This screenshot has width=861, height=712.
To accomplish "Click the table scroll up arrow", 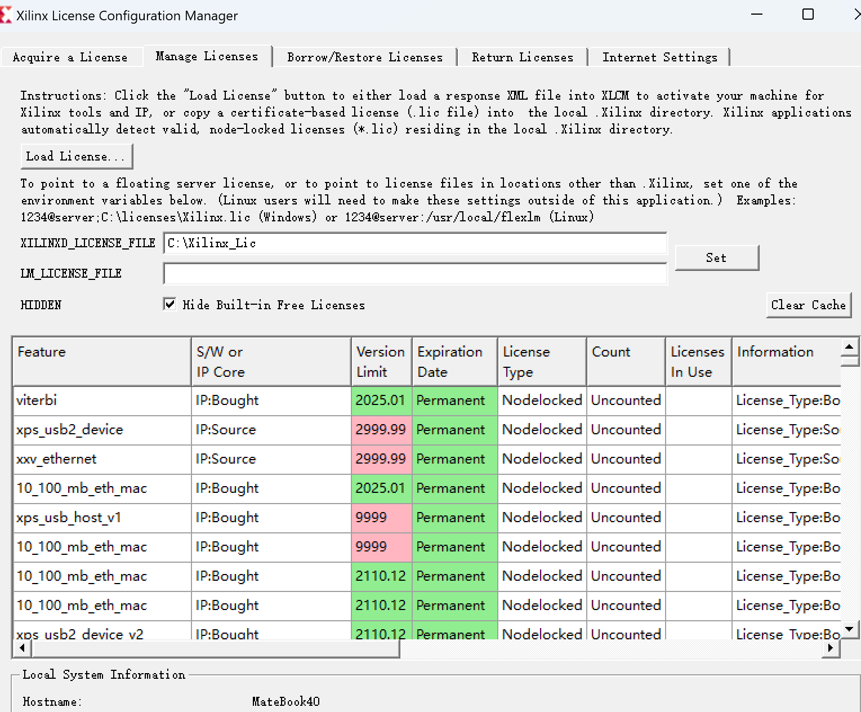I will click(850, 346).
